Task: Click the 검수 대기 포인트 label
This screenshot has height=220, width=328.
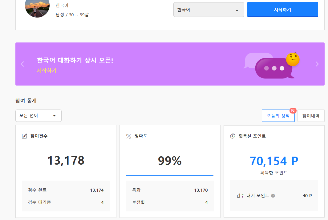Action: (253, 196)
